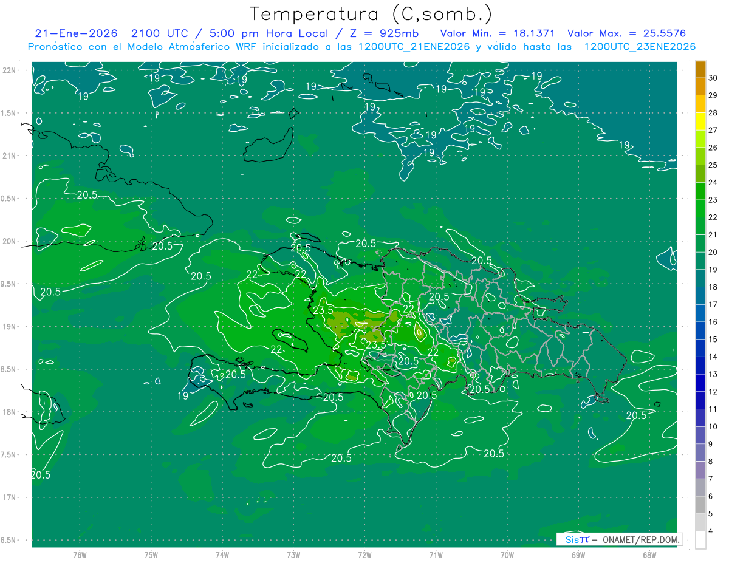Click the "18N" latitude axis label

pyautogui.click(x=9, y=412)
